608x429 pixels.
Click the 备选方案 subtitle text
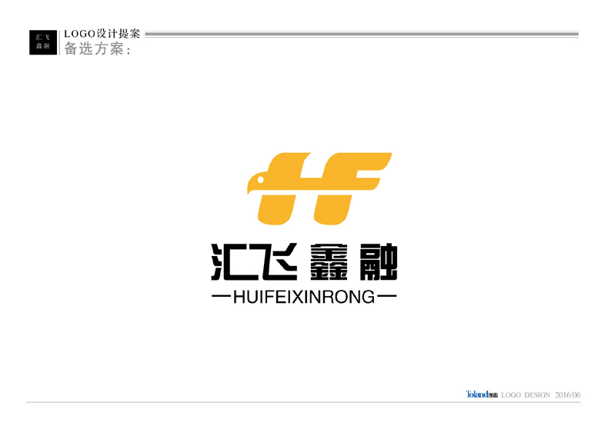click(98, 50)
